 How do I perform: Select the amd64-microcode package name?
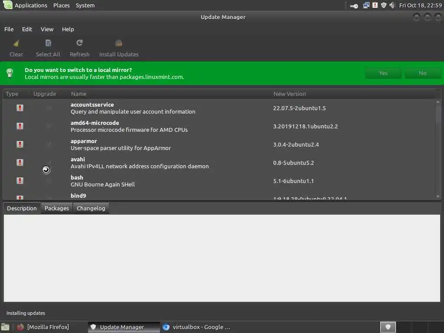click(x=95, y=123)
